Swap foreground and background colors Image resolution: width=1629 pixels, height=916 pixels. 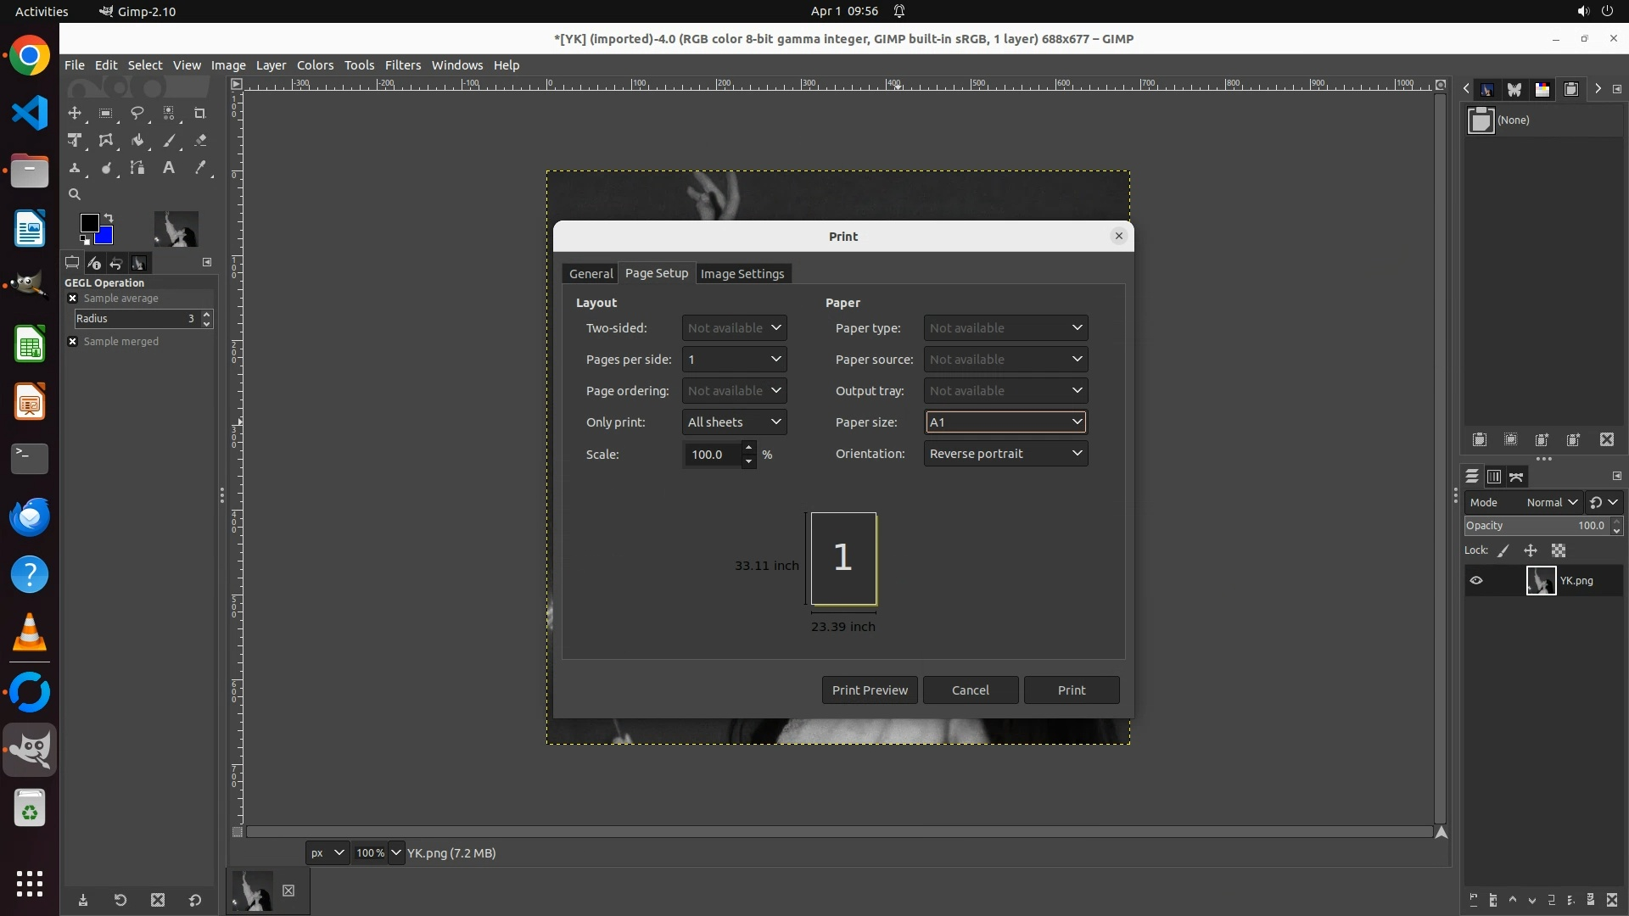coord(109,218)
